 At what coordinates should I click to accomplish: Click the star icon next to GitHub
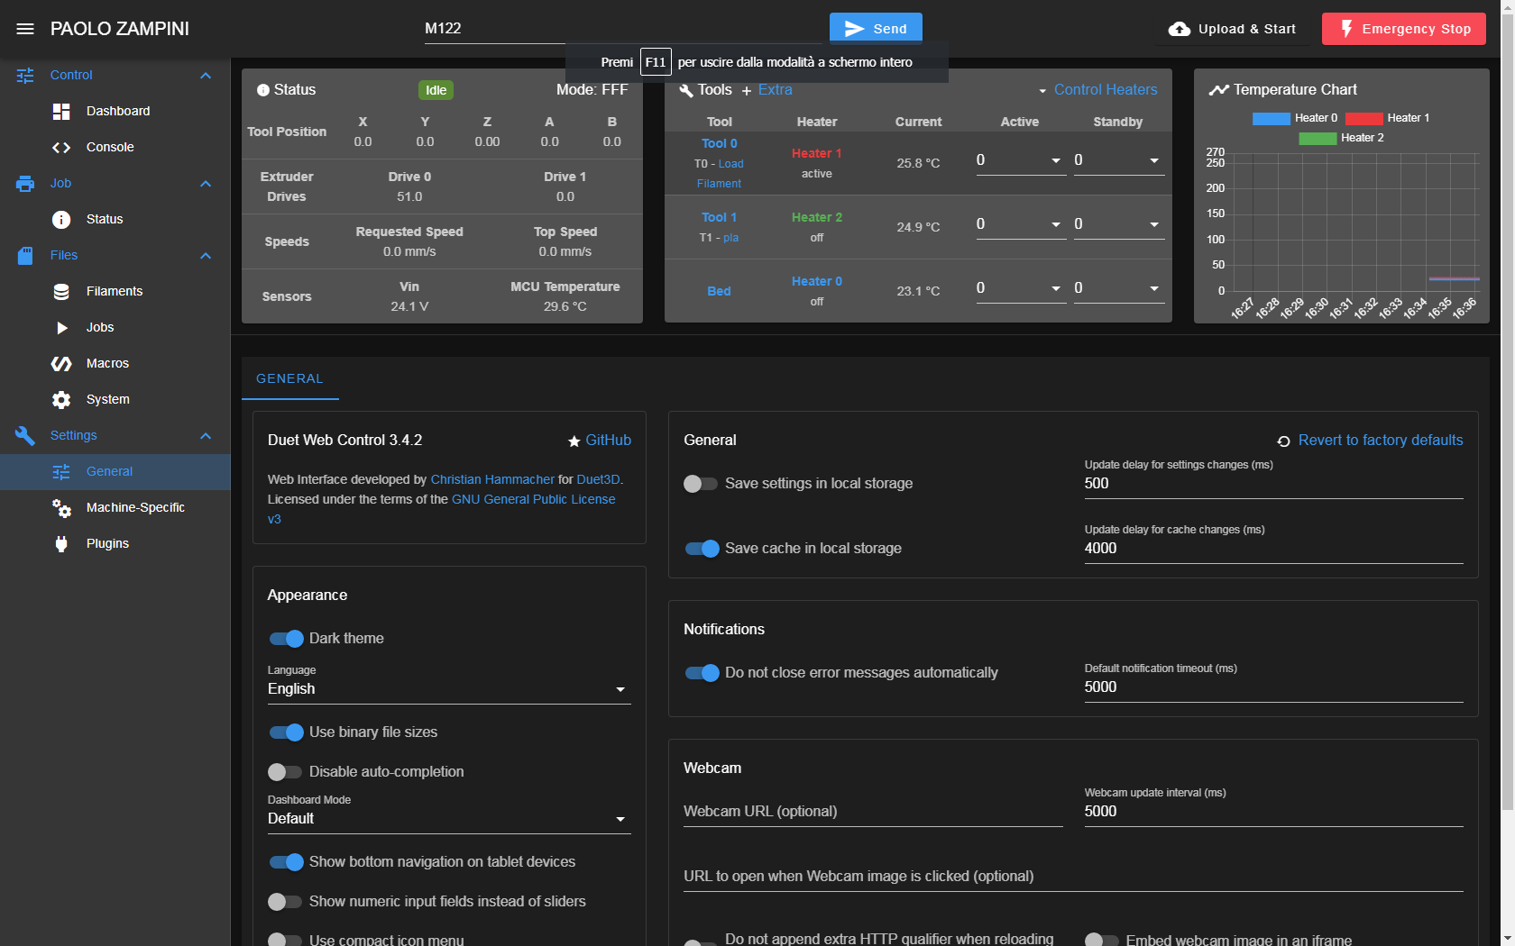tap(574, 441)
